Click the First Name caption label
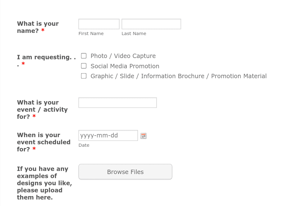Image resolution: width=289 pixels, height=206 pixels. pyautogui.click(x=91, y=34)
